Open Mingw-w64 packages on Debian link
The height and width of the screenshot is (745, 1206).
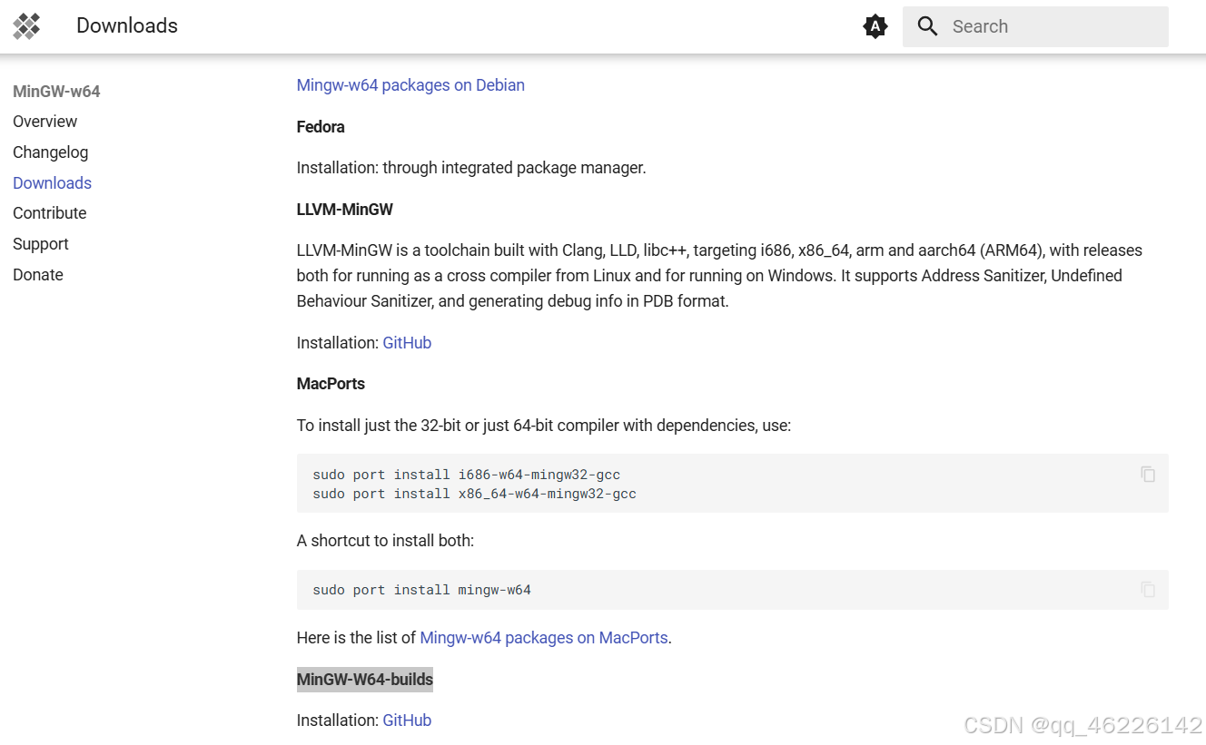click(x=410, y=85)
